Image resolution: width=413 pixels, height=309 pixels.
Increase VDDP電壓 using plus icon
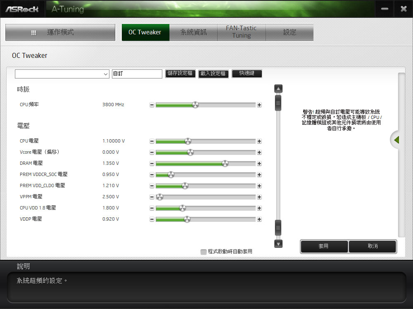pyautogui.click(x=259, y=219)
